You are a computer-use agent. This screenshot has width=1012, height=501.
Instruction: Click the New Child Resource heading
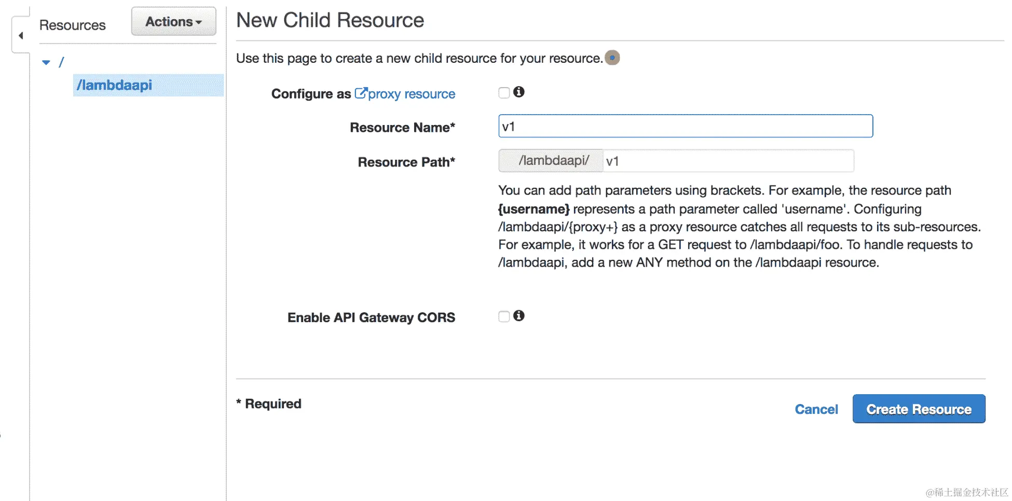330,20
